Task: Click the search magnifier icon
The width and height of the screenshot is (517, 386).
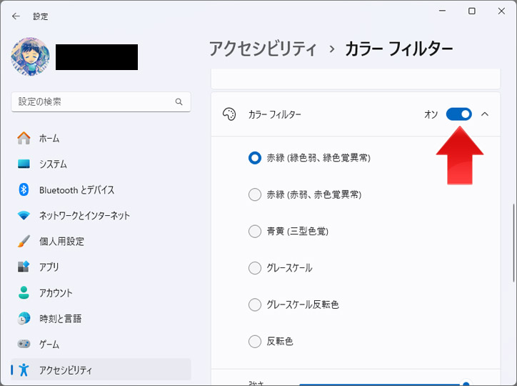Action: point(179,102)
